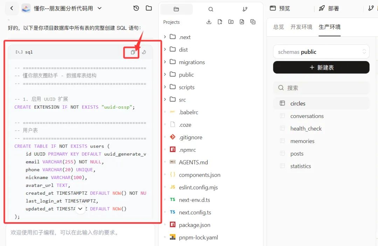
Task: Click the Projects panel heading
Action: pyautogui.click(x=171, y=22)
